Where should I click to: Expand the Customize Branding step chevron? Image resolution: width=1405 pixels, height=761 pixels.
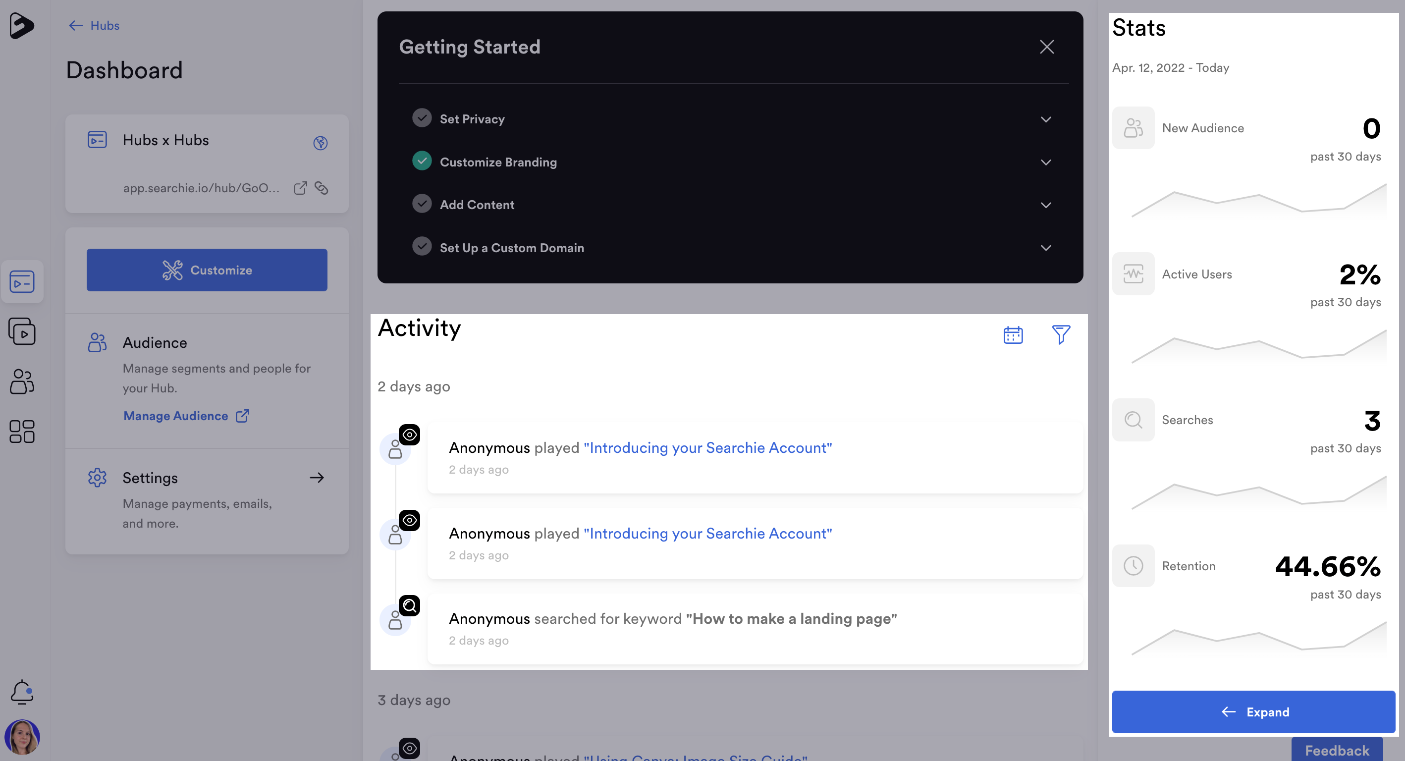[1045, 163]
